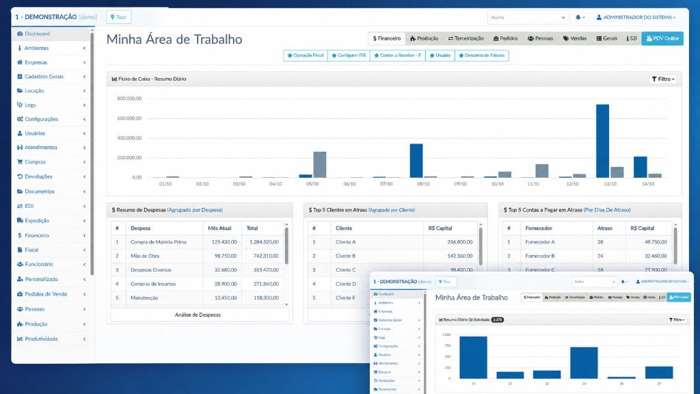Screen dimensions: 700x394
Task: Click the Locação folder icon
Action: point(20,91)
